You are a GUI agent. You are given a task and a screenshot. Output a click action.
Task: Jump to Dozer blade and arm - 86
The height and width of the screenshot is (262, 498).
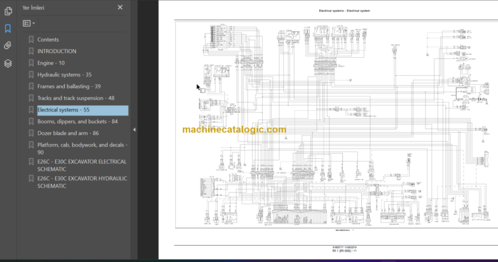[68, 134]
